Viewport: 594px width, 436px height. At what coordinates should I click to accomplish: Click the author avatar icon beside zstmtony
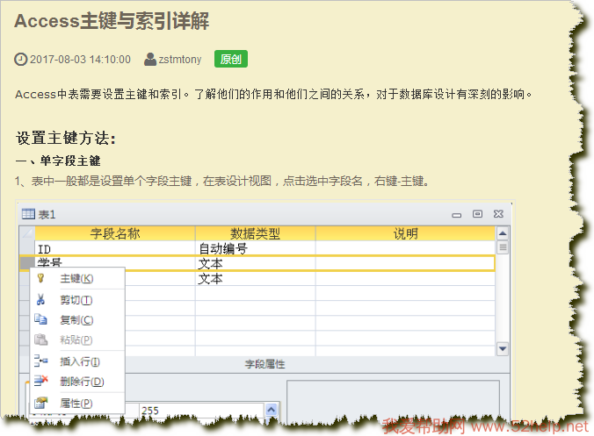(x=150, y=60)
